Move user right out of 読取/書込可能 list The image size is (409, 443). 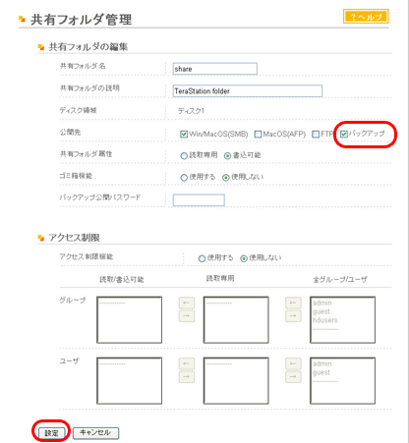[x=187, y=377]
